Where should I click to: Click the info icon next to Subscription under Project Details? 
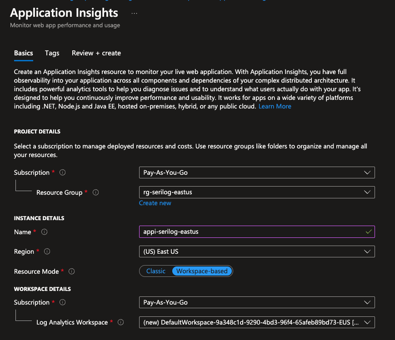63,172
